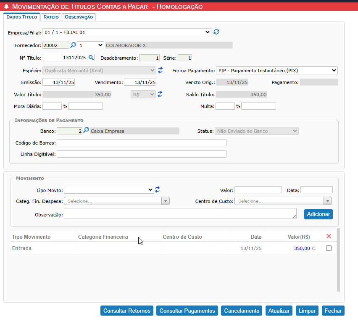Check the Entrada row checkbox
This screenshot has height=324, width=358.
(x=329, y=248)
